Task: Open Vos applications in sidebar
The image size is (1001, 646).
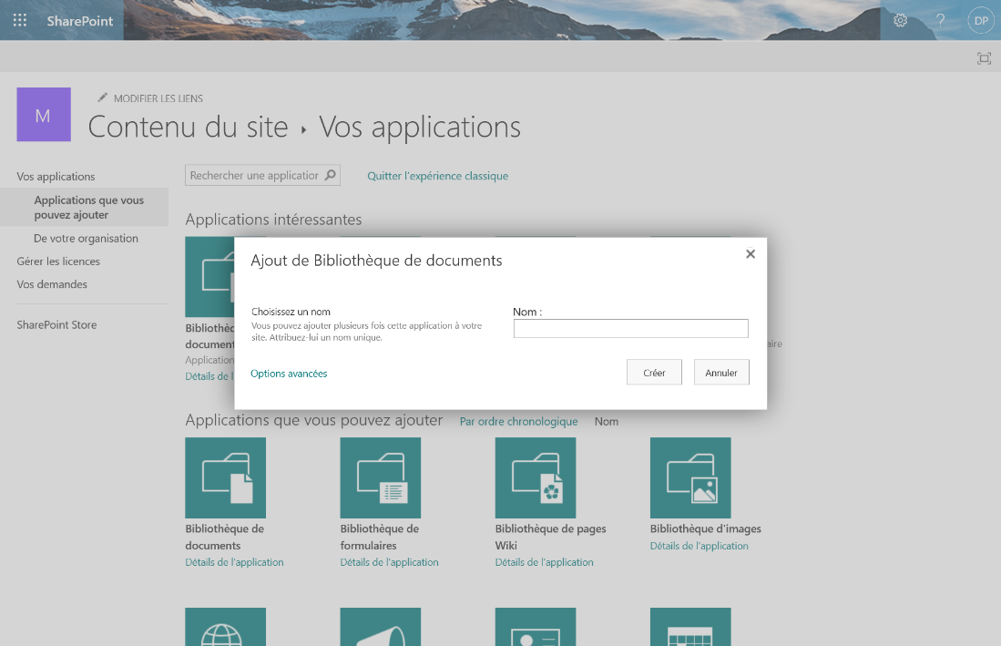Action: pyautogui.click(x=56, y=176)
